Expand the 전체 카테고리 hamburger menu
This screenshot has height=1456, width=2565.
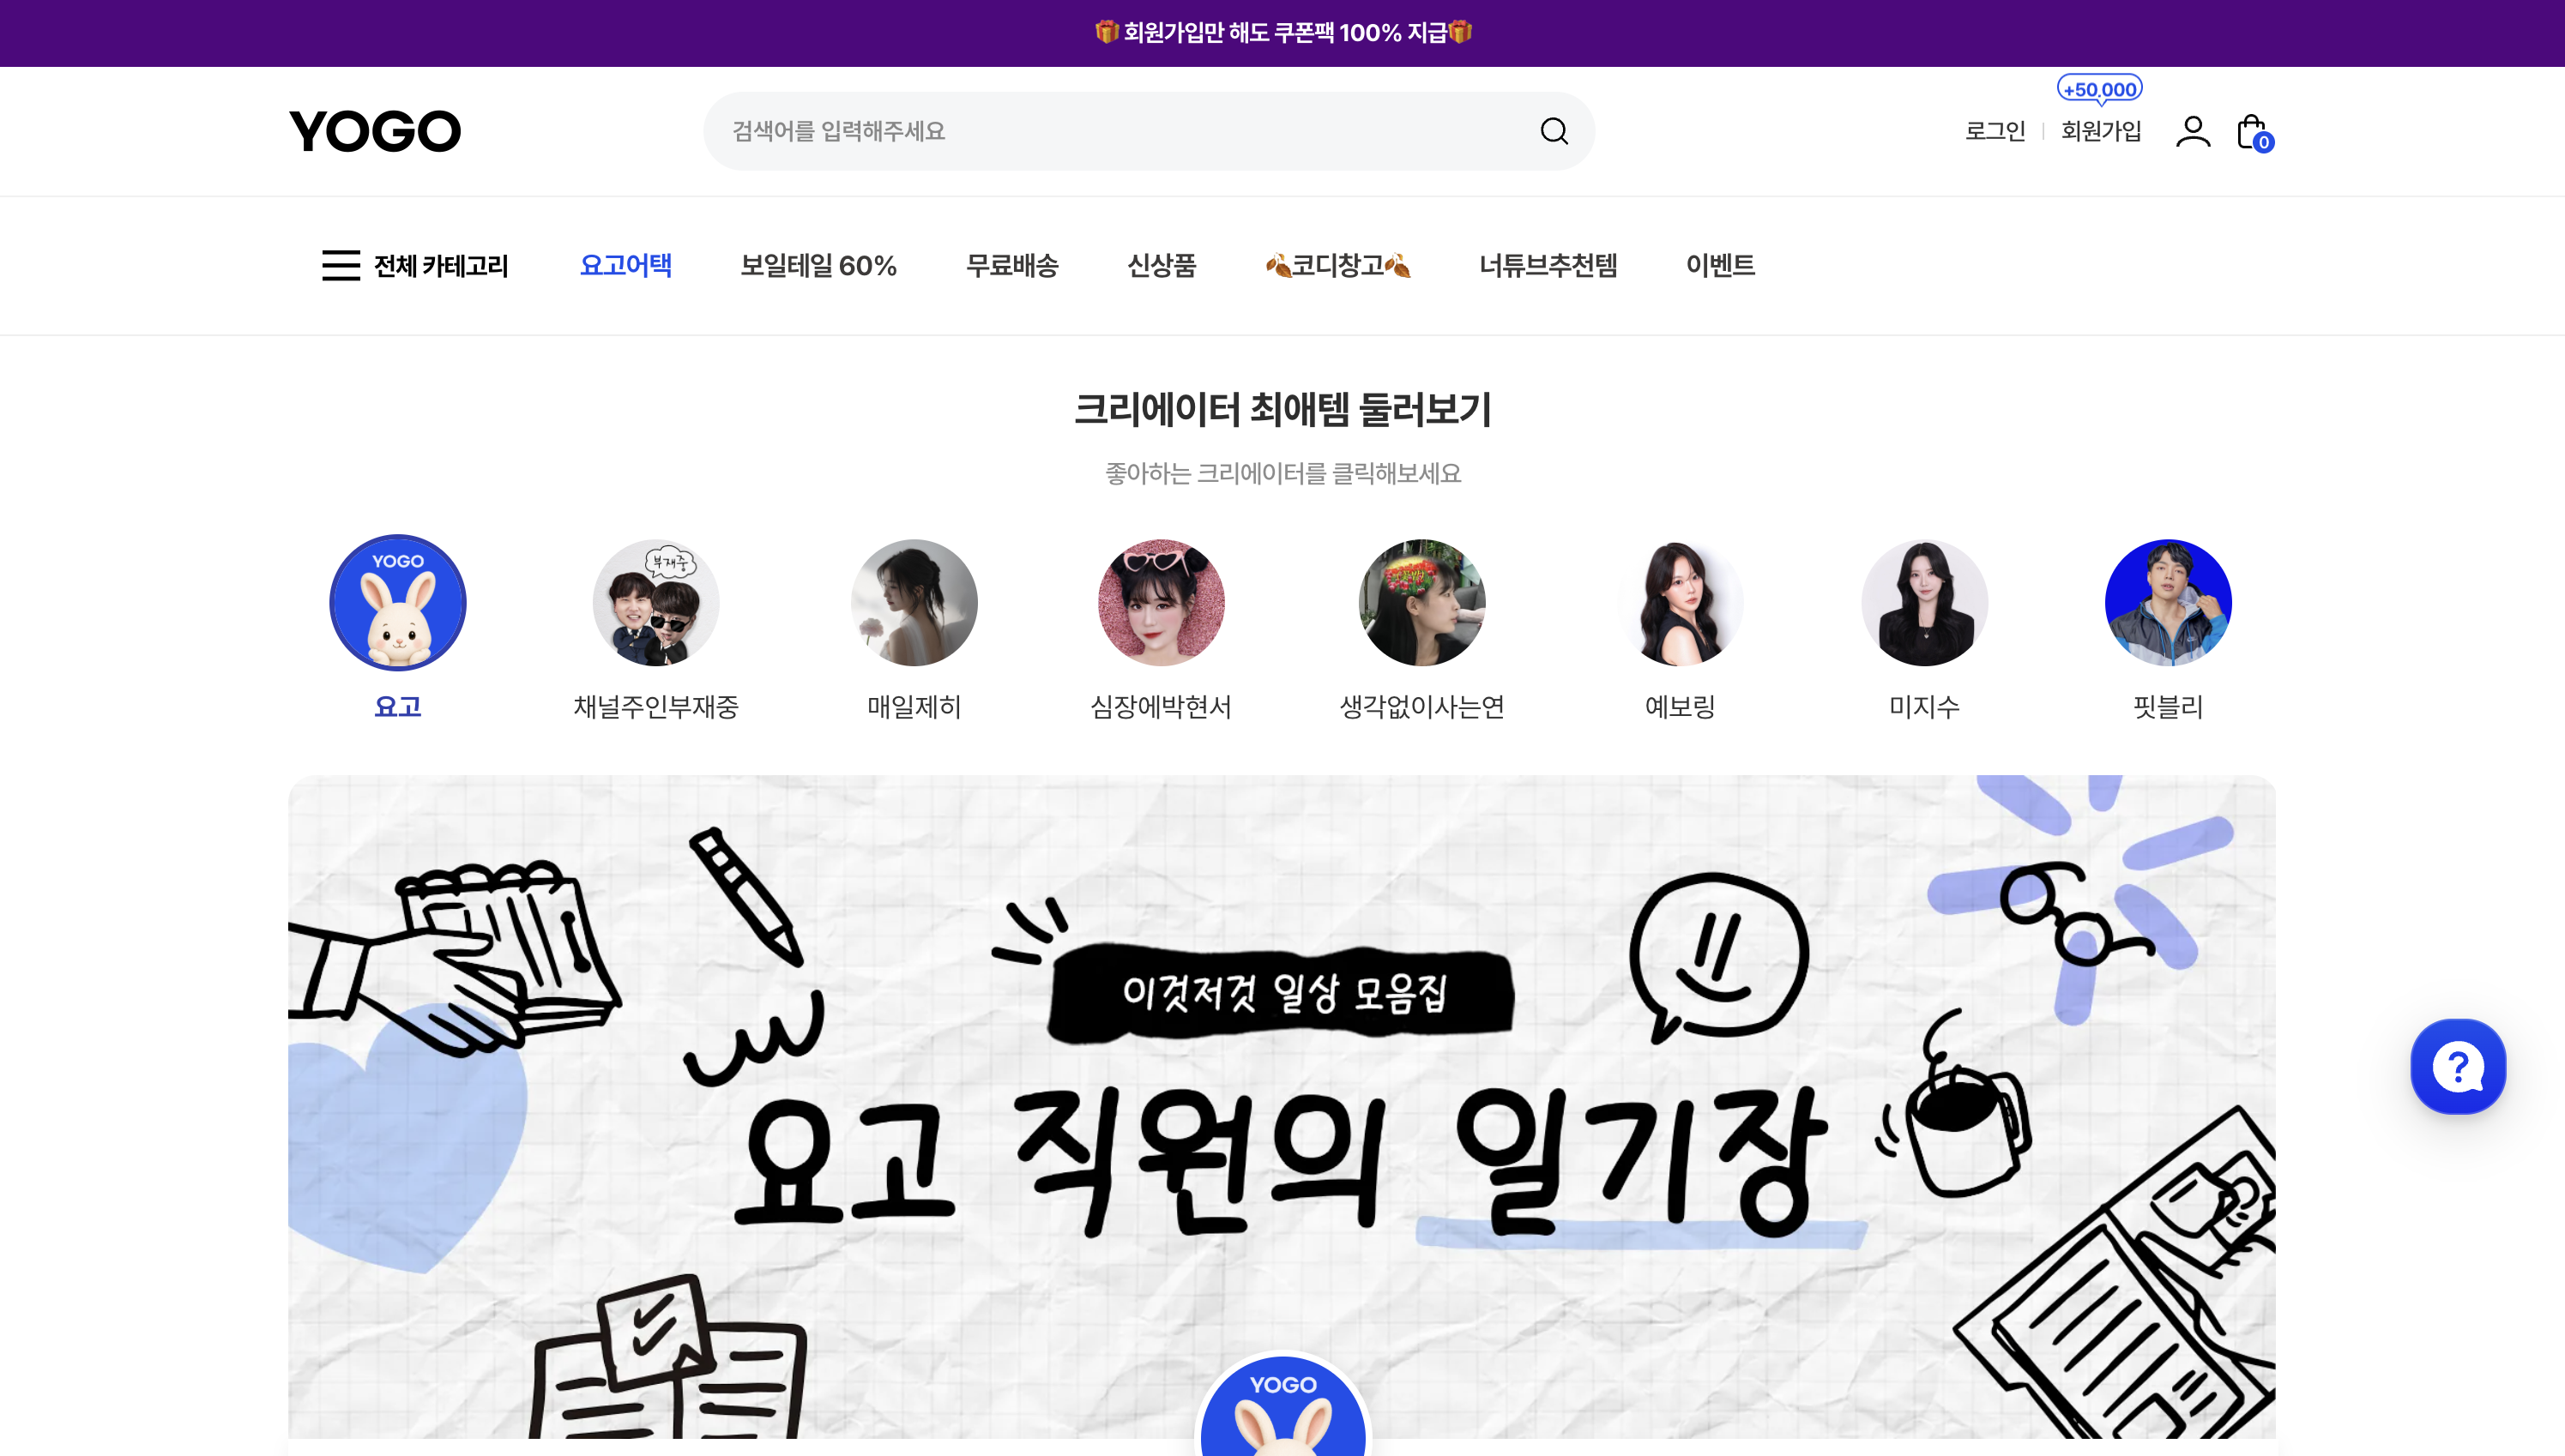[x=415, y=265]
